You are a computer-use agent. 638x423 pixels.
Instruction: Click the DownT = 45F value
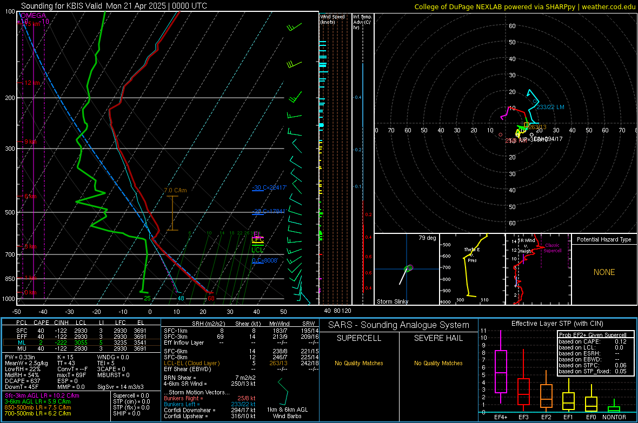(22, 387)
